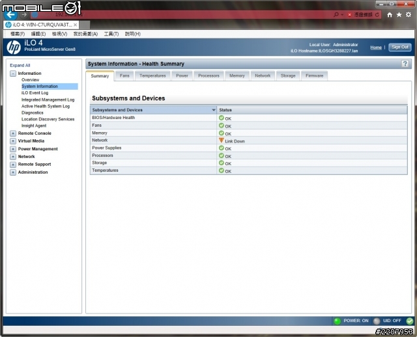Select the System Information tree item
Screen dimensions: 417x337
tap(50, 87)
